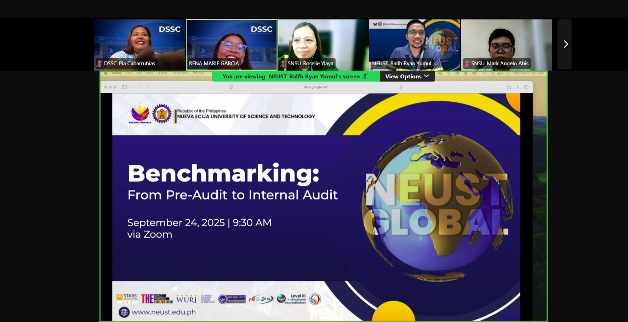The height and width of the screenshot is (322, 628).
Task: Go back with Safari back arrow
Action: coord(139,87)
